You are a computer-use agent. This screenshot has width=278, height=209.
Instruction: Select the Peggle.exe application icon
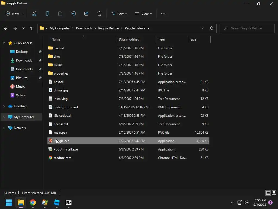[50, 141]
